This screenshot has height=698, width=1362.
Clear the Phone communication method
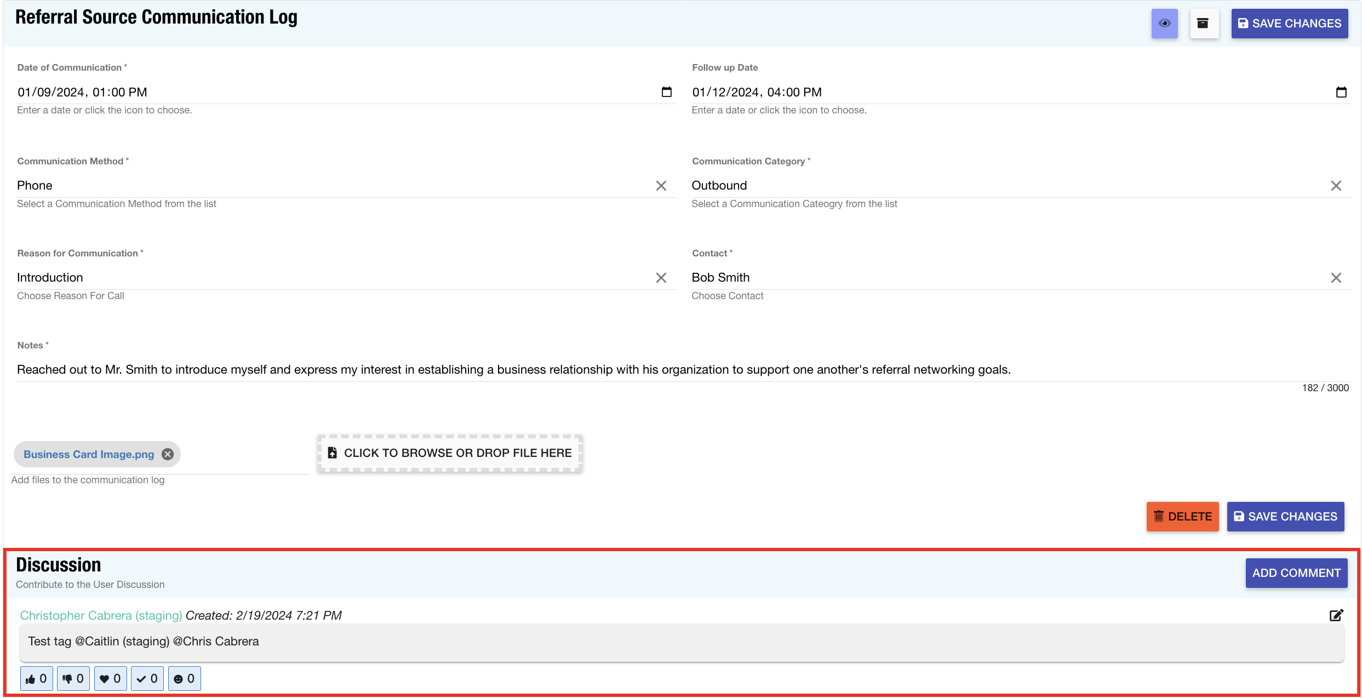pos(661,186)
